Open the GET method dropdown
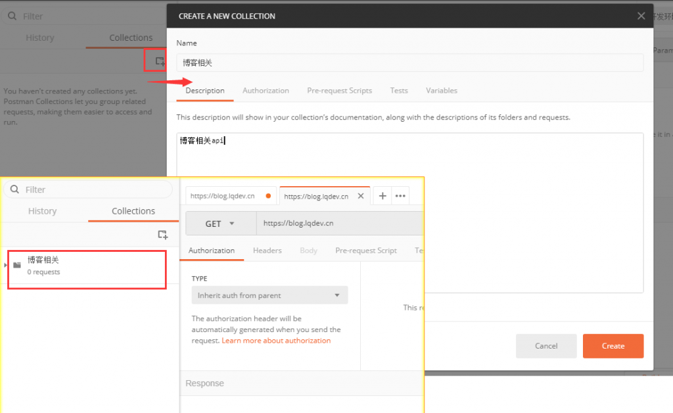This screenshot has width=673, height=413. pos(221,223)
